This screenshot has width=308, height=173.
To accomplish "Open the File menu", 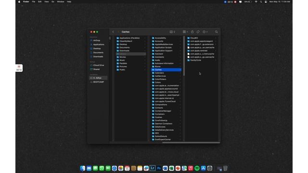I will pos(34,1).
